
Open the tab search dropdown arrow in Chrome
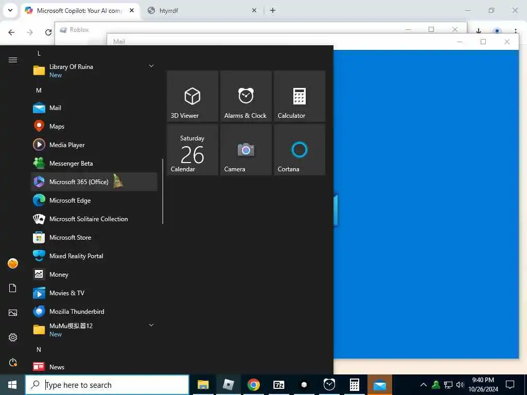pos(10,10)
